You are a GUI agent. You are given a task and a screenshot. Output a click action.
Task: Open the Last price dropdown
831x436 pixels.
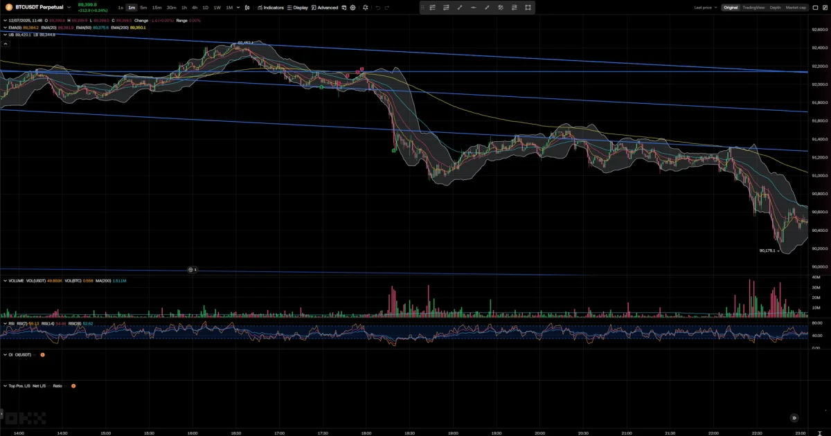point(705,8)
